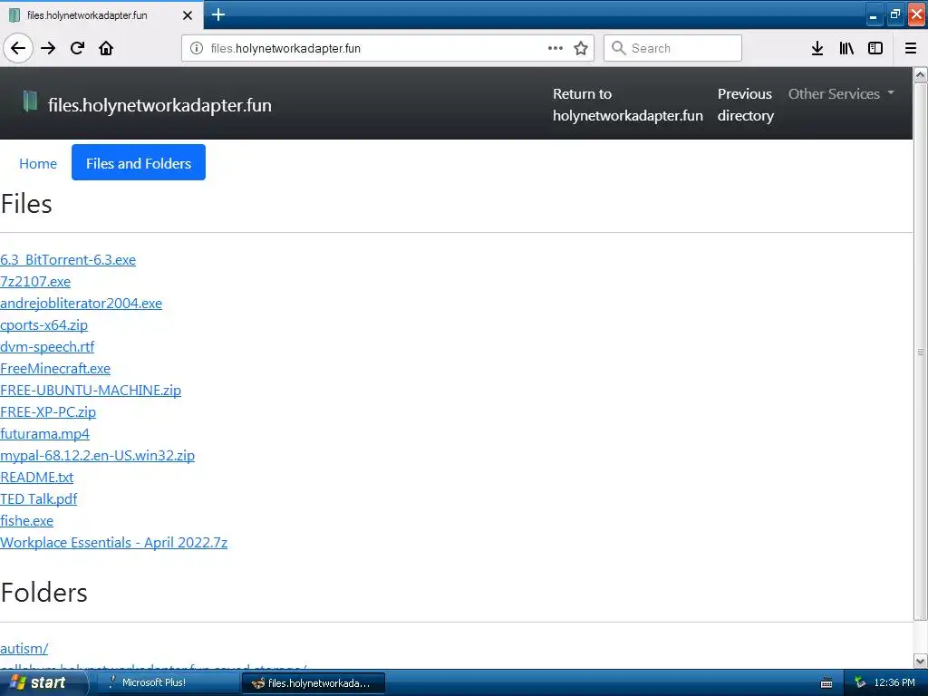Download FREE-UBUNTU-MACHINE.zip
This screenshot has width=928, height=696.
[91, 390]
